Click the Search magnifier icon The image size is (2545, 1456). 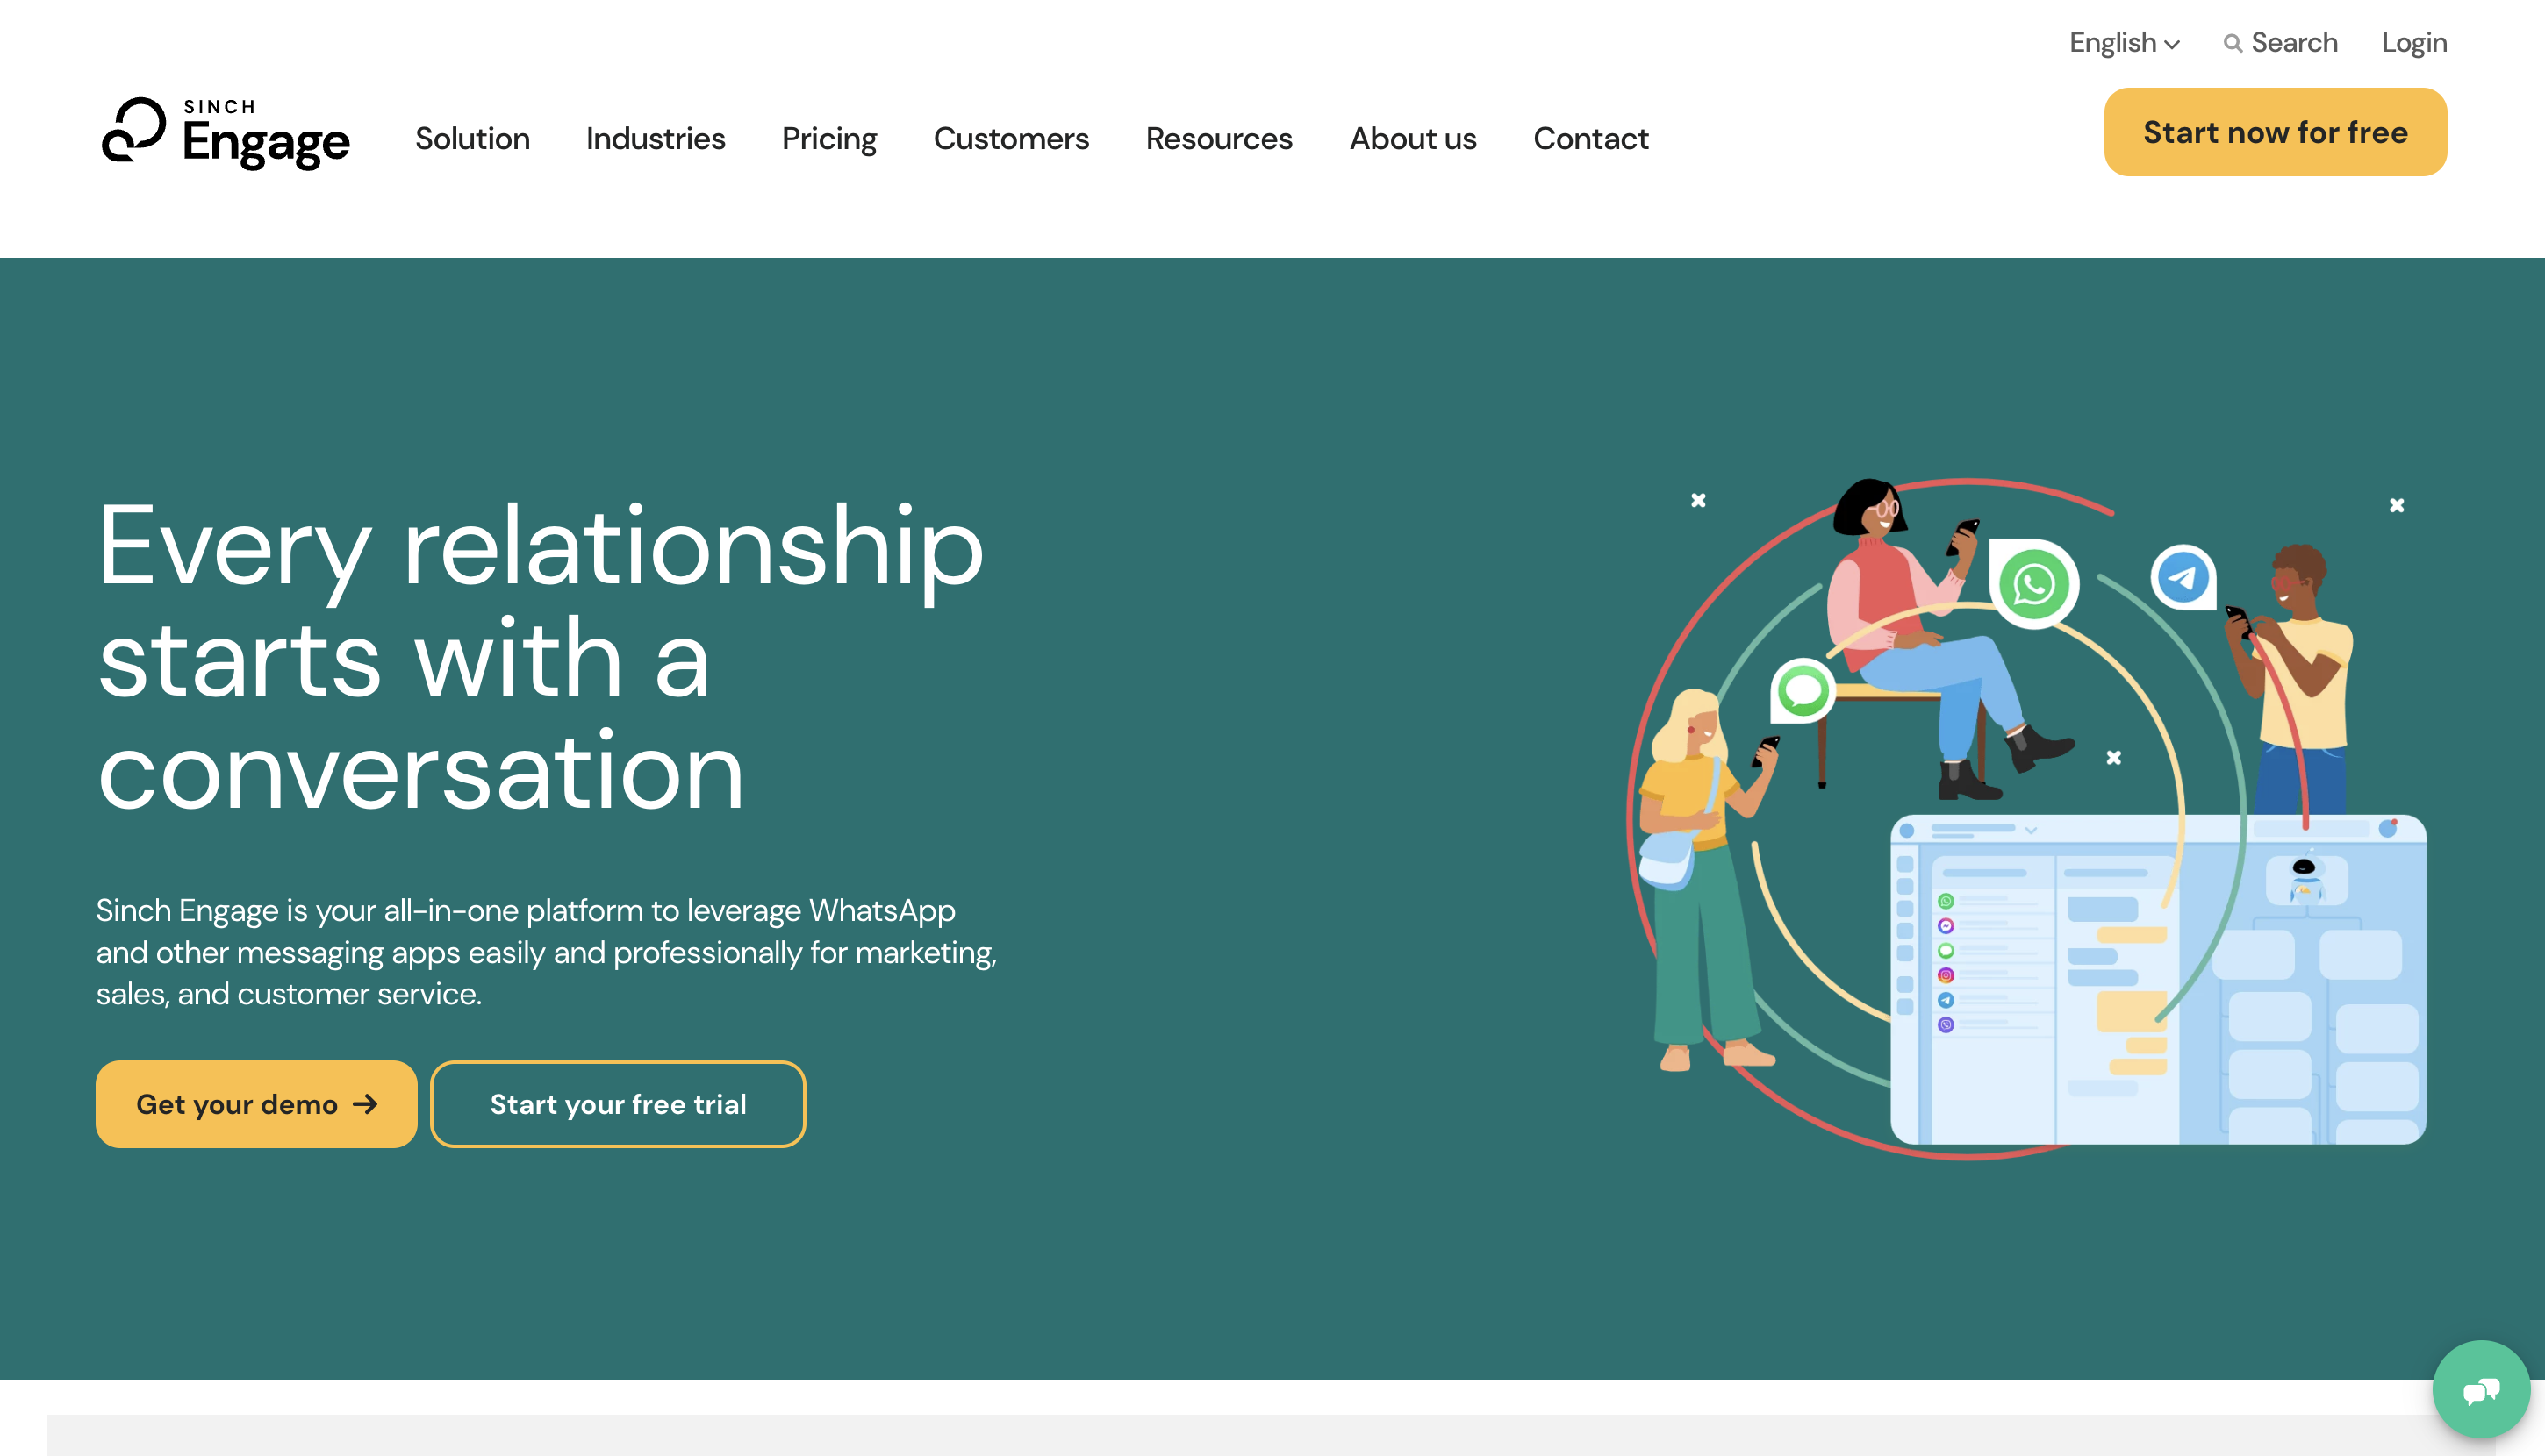click(2233, 42)
